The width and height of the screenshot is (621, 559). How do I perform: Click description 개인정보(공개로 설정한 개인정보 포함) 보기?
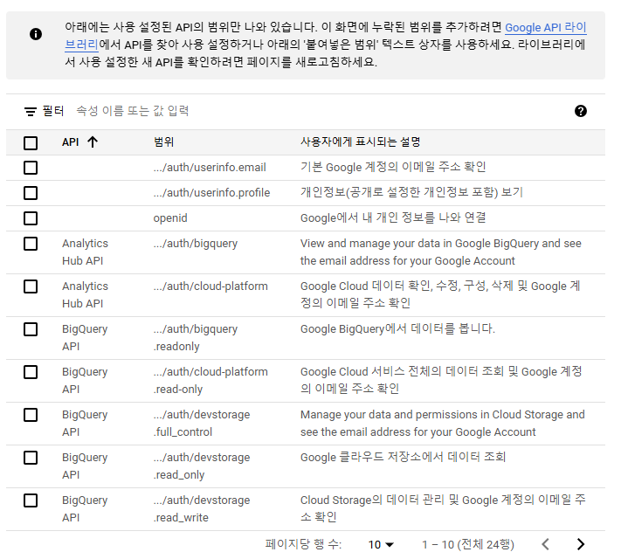(x=411, y=192)
